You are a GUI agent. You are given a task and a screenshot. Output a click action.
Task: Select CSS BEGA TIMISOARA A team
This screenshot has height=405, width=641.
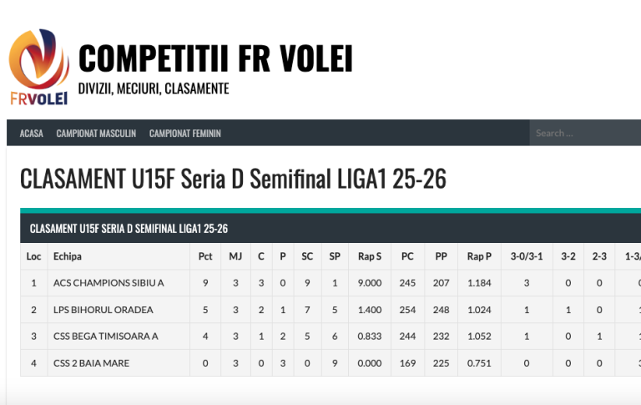click(106, 337)
